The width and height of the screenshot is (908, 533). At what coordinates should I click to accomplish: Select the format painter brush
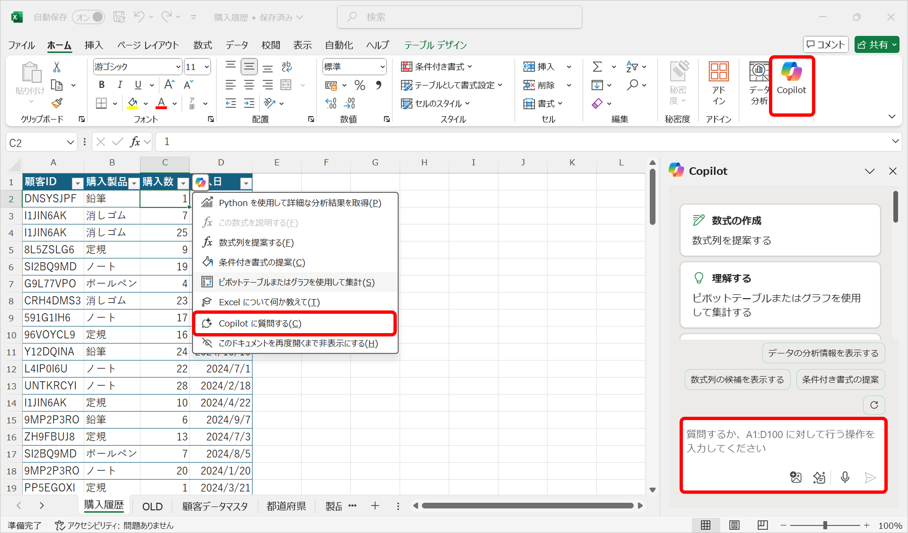57,103
